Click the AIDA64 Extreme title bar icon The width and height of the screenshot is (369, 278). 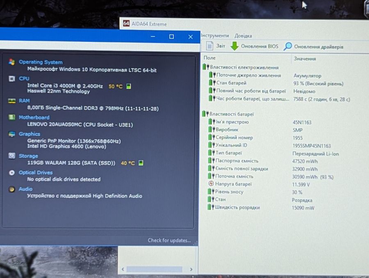point(126,23)
